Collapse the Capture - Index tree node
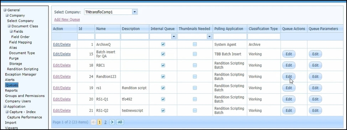The image size is (347, 130). tap(7, 112)
